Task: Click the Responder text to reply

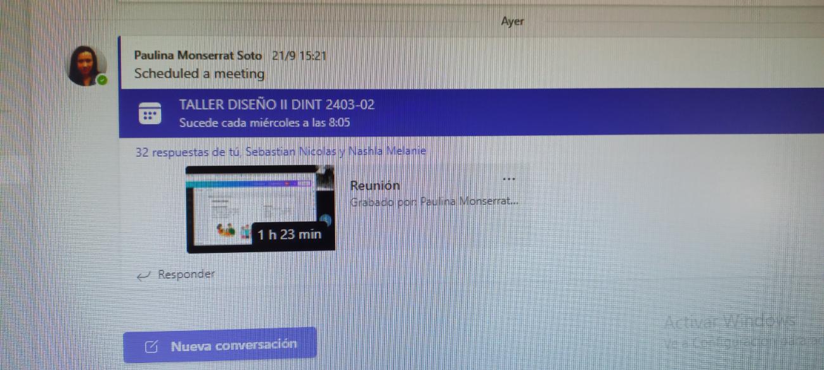Action: coord(186,274)
